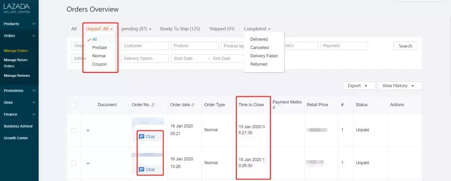The height and width of the screenshot is (181, 451).
Task: Click the Status column header
Action: click(x=362, y=105)
